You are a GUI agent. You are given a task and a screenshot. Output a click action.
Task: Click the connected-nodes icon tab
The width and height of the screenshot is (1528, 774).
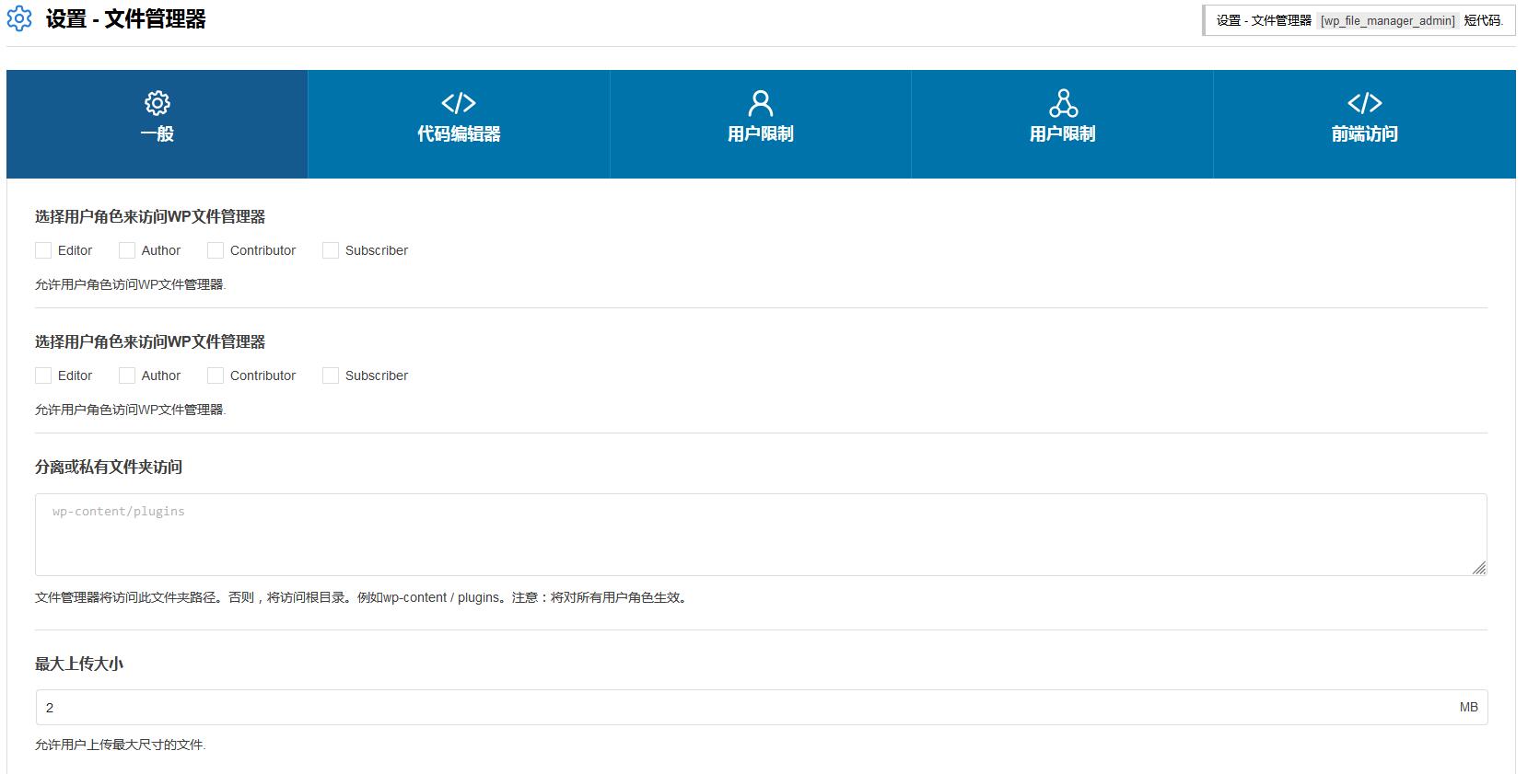[x=1063, y=103]
